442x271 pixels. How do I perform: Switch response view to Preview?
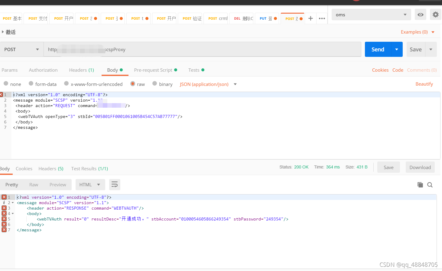[x=58, y=184]
